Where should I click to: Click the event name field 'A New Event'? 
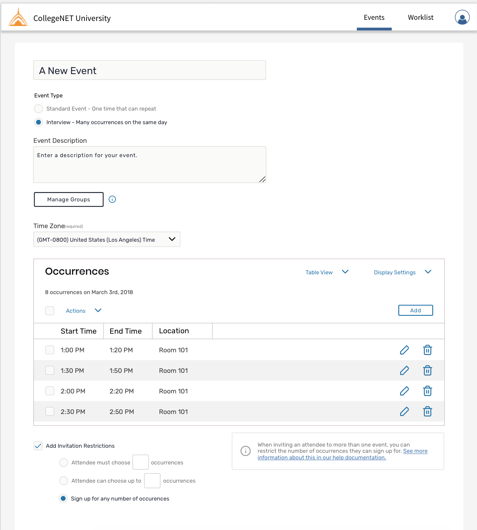click(150, 70)
